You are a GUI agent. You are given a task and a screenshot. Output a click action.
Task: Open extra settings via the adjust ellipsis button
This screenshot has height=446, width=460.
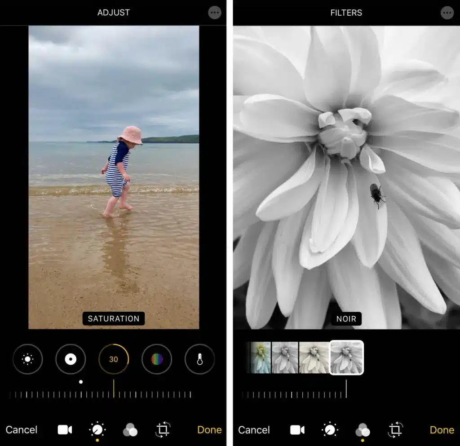[x=214, y=13]
